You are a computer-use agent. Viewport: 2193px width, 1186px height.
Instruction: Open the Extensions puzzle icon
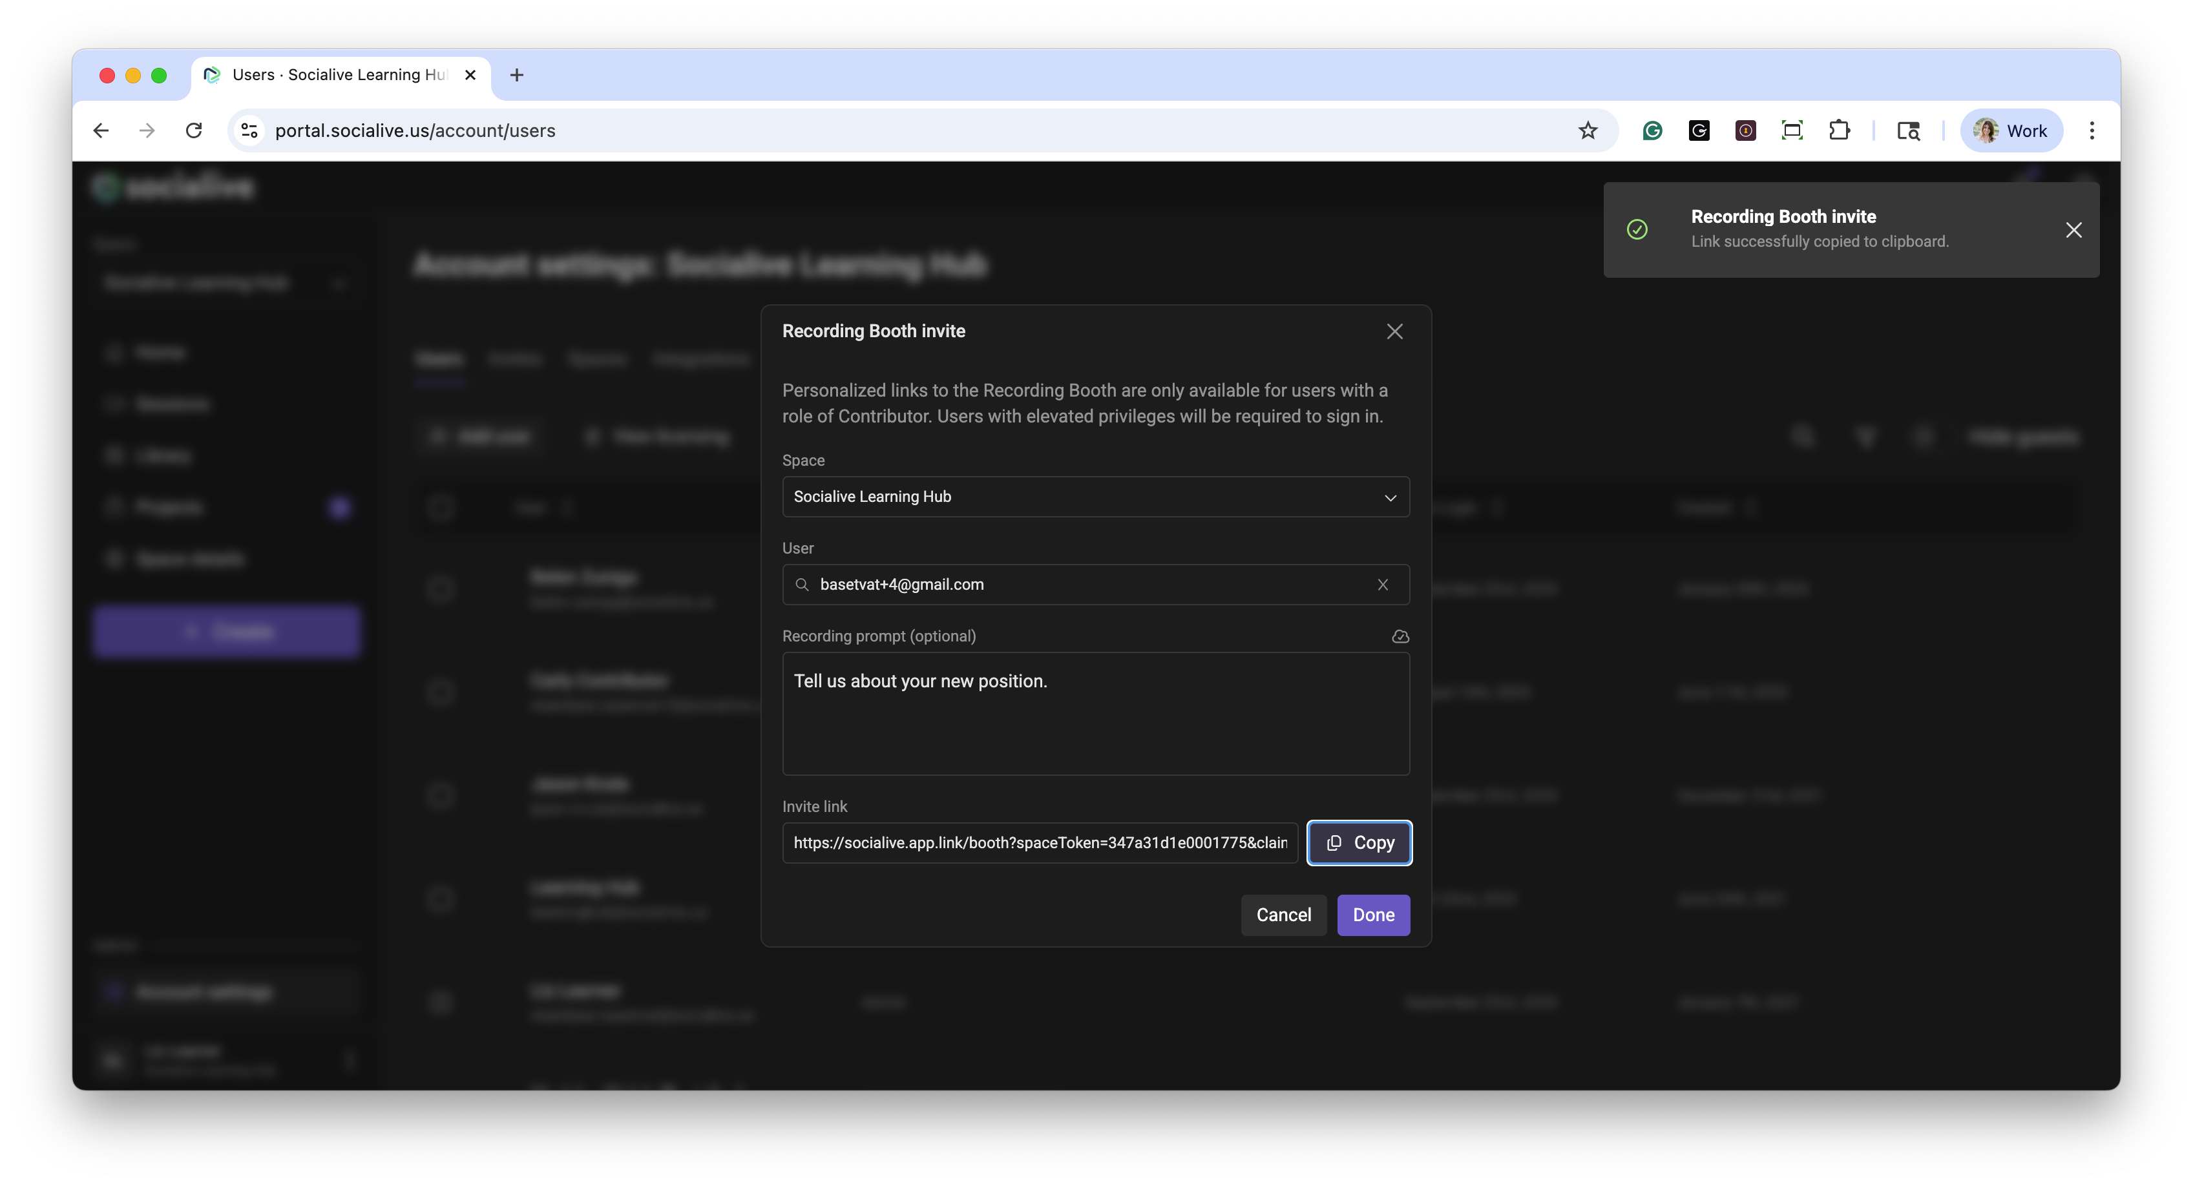click(x=1839, y=130)
